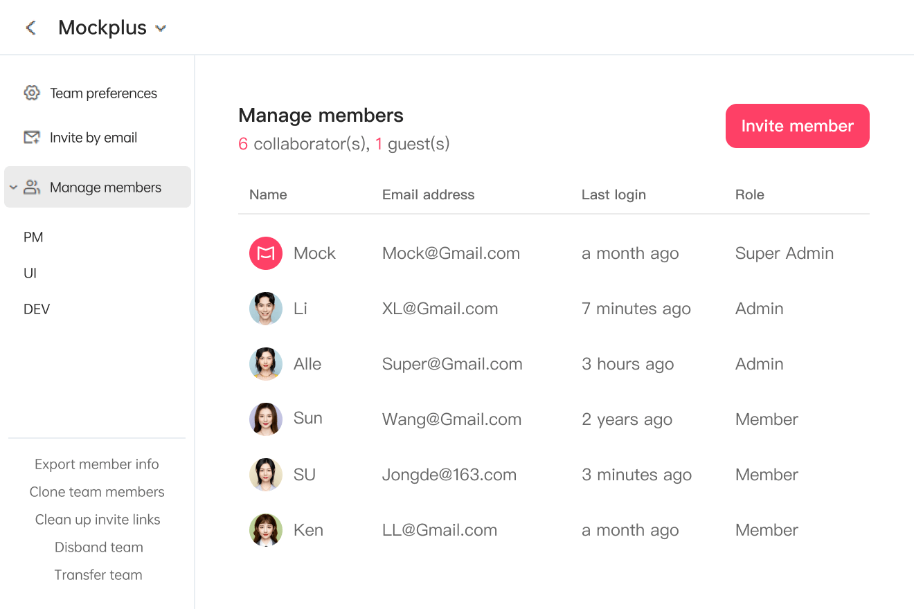Click Alle's profile avatar
914x609 pixels.
point(266,364)
